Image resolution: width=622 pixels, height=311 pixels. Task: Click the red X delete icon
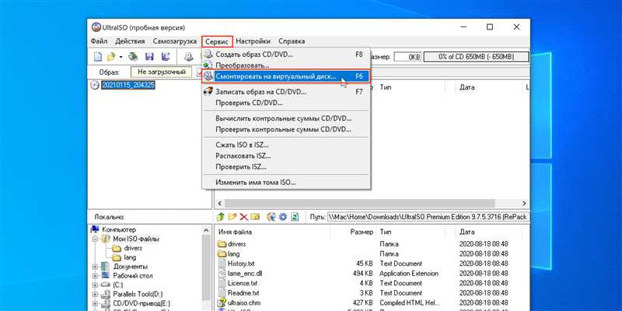pyautogui.click(x=243, y=217)
